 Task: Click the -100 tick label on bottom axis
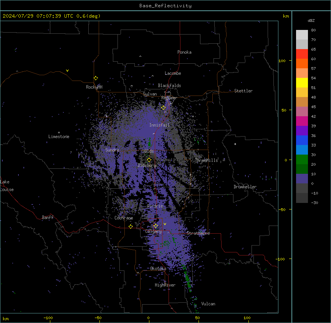click(48, 318)
